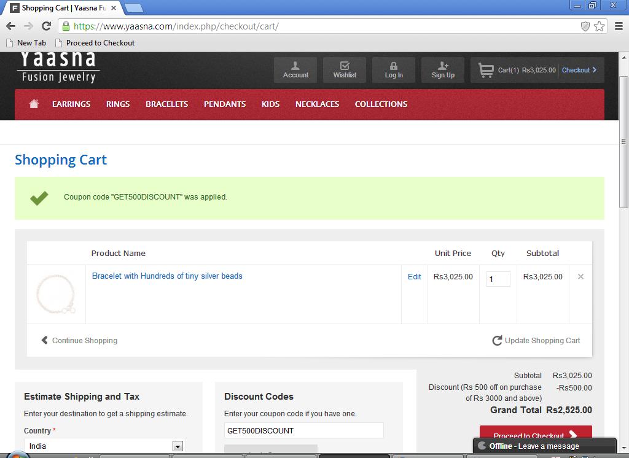The height and width of the screenshot is (458, 629).
Task: Click the shopping cart icon in header
Action: [x=486, y=71]
